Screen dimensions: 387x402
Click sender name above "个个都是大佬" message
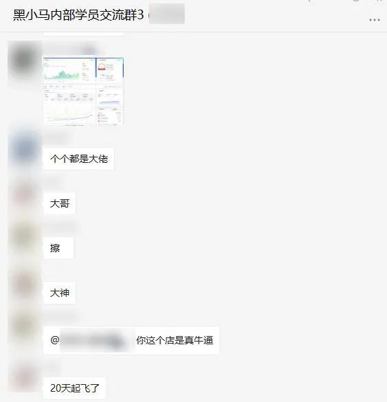pyautogui.click(x=56, y=138)
